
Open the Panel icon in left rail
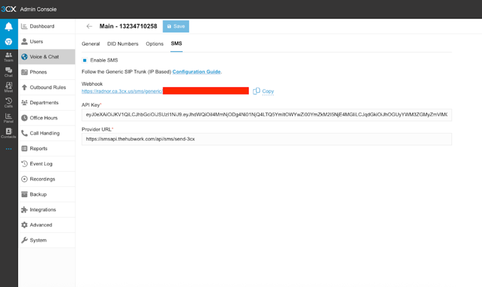(8, 118)
